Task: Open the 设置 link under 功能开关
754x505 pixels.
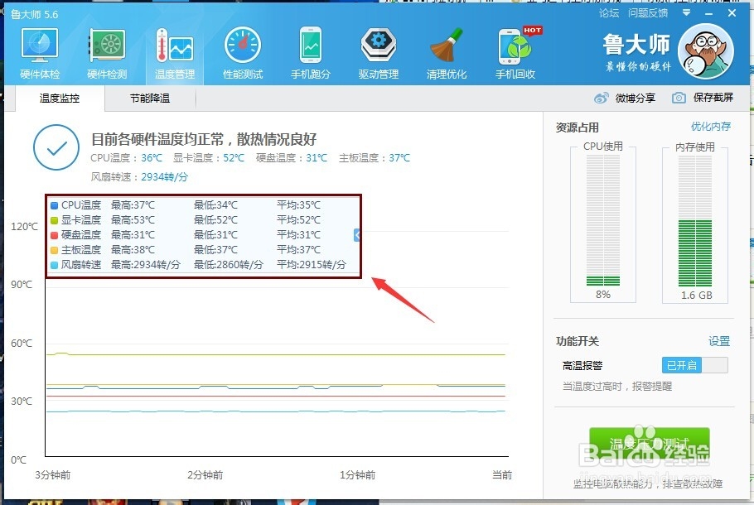Action: (x=719, y=341)
